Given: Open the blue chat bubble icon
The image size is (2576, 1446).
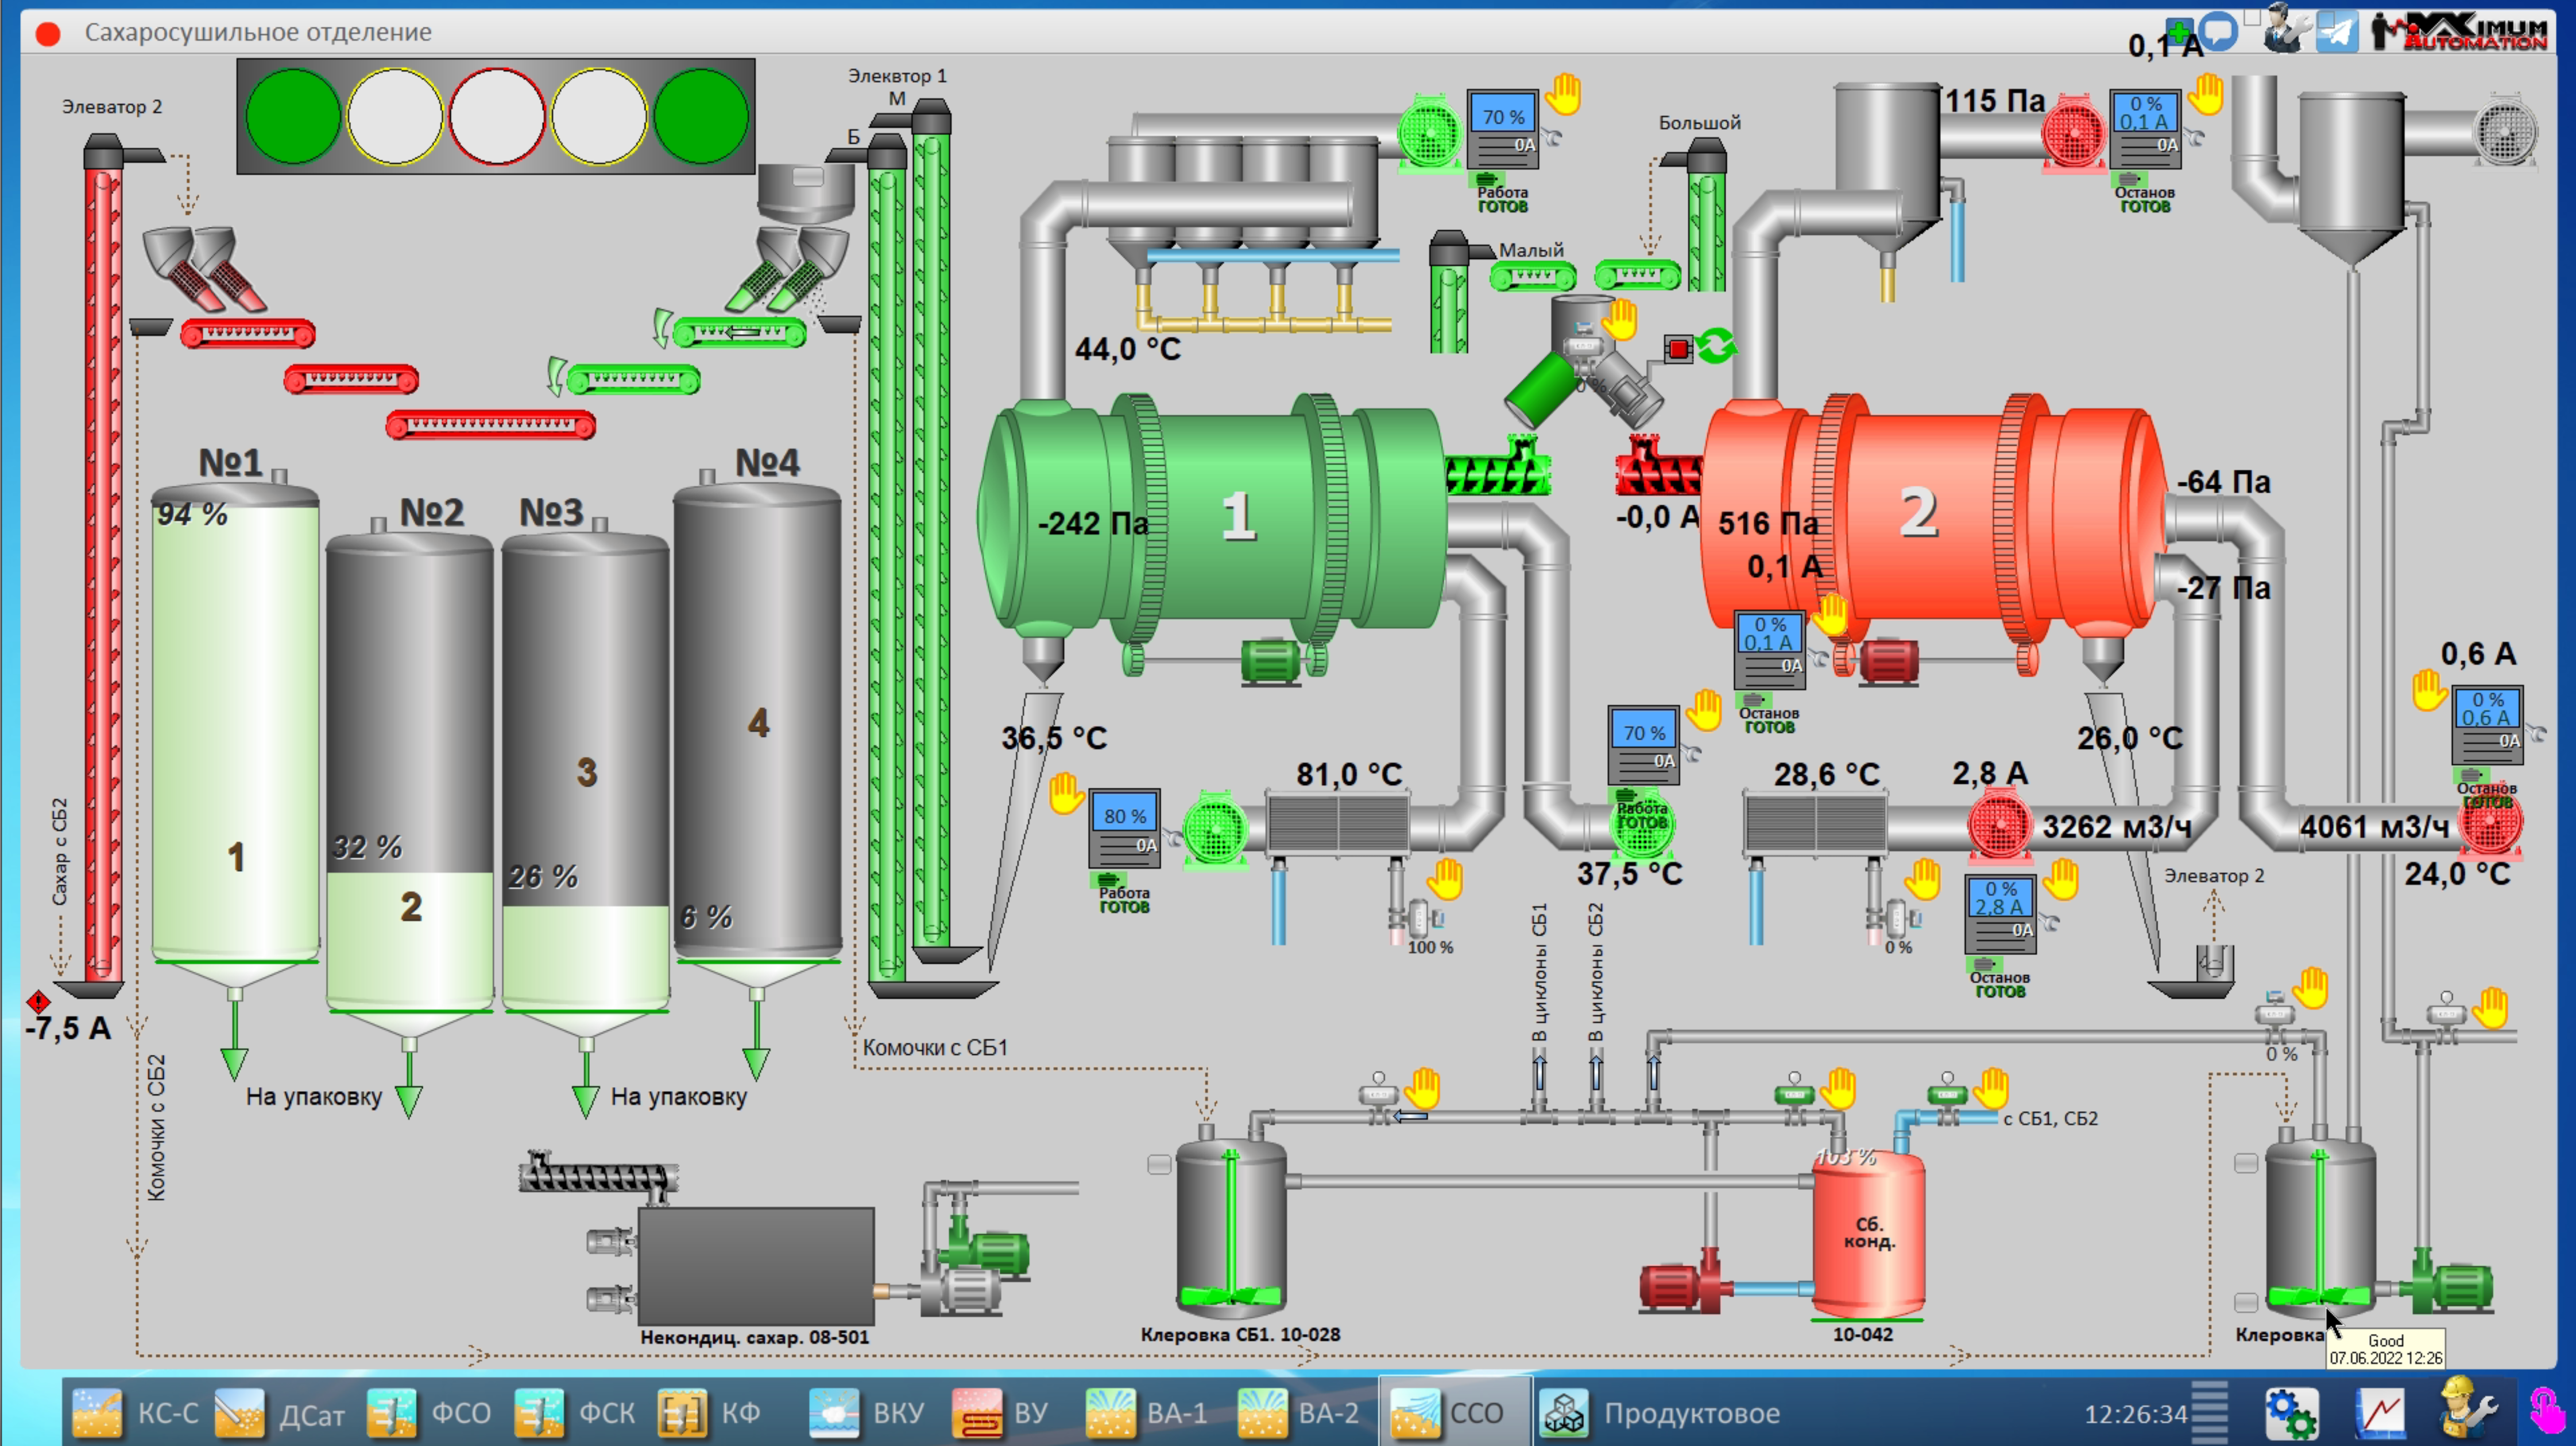Looking at the screenshot, I should [2219, 30].
